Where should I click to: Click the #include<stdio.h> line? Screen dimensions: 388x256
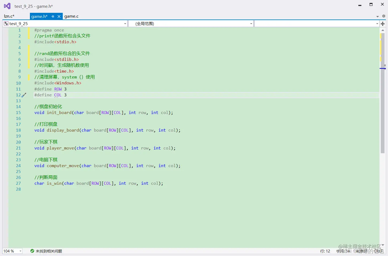tap(55, 42)
